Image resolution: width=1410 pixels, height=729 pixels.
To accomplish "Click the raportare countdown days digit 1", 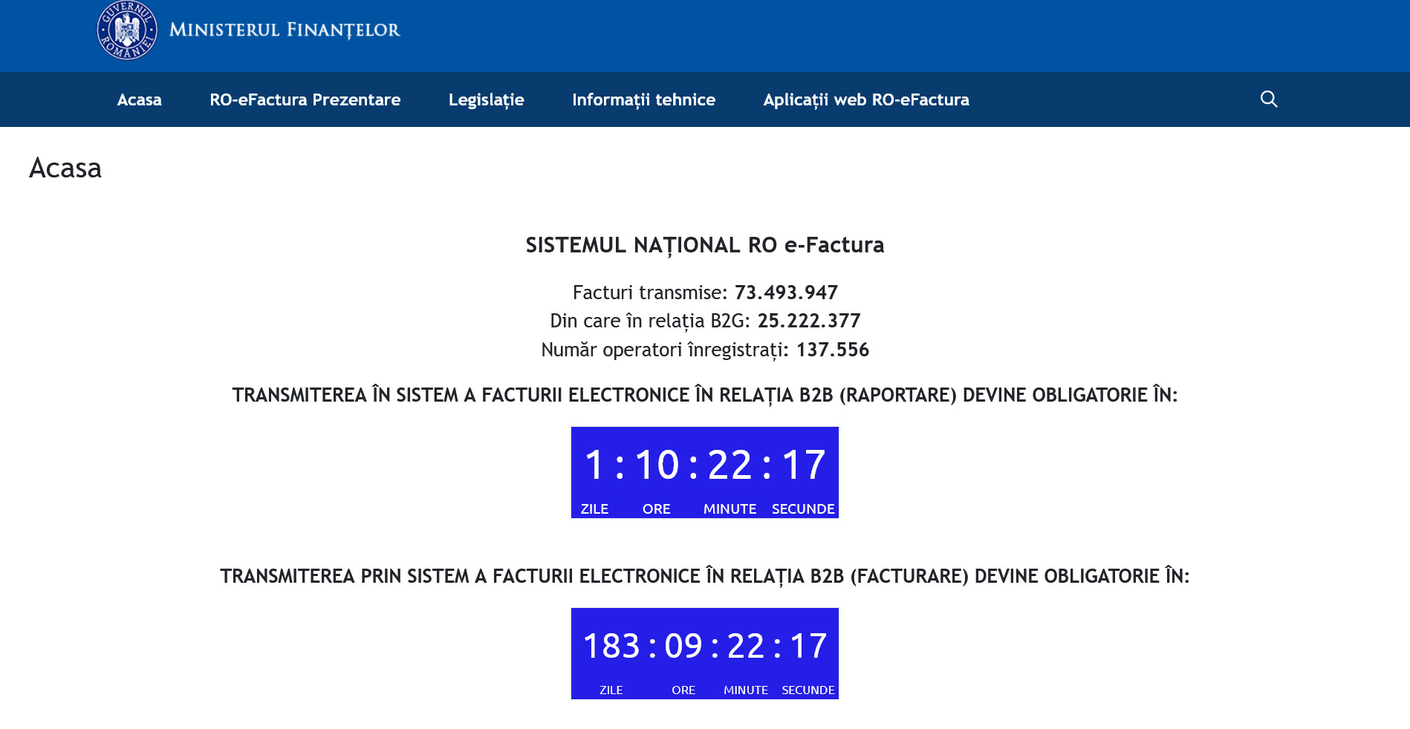I will click(x=594, y=465).
